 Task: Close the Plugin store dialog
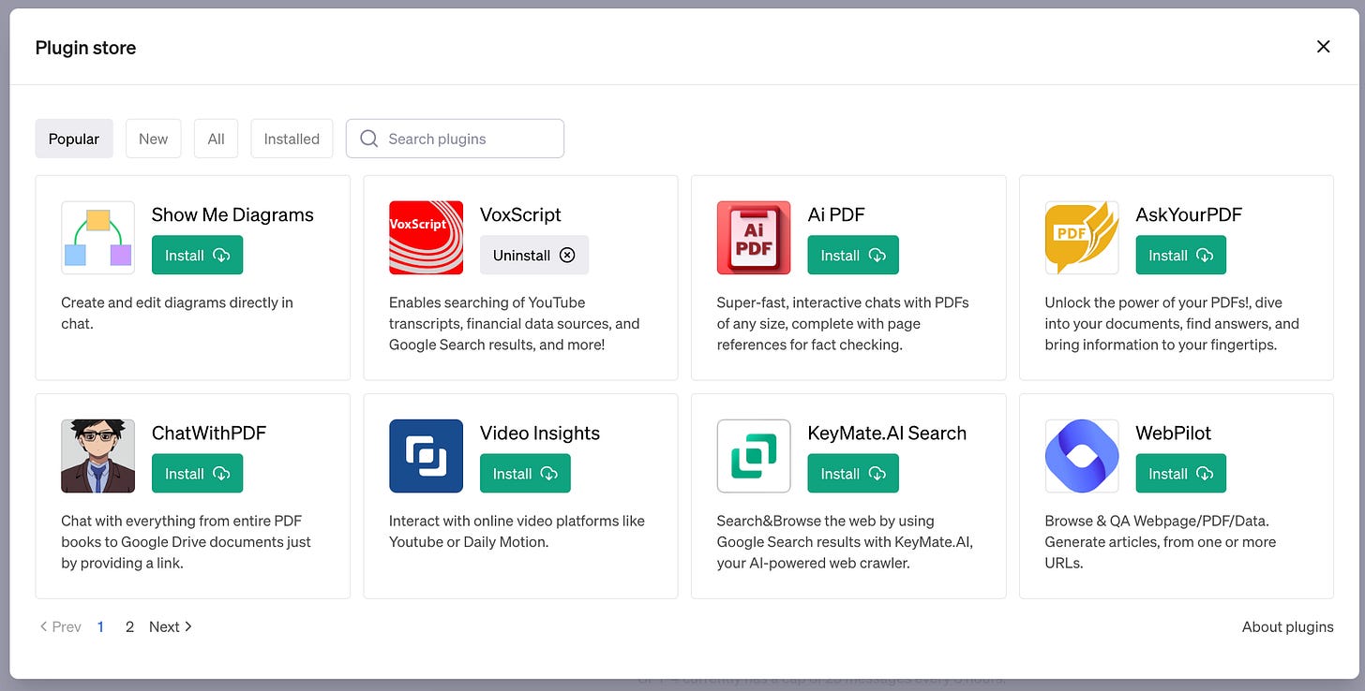point(1323,47)
